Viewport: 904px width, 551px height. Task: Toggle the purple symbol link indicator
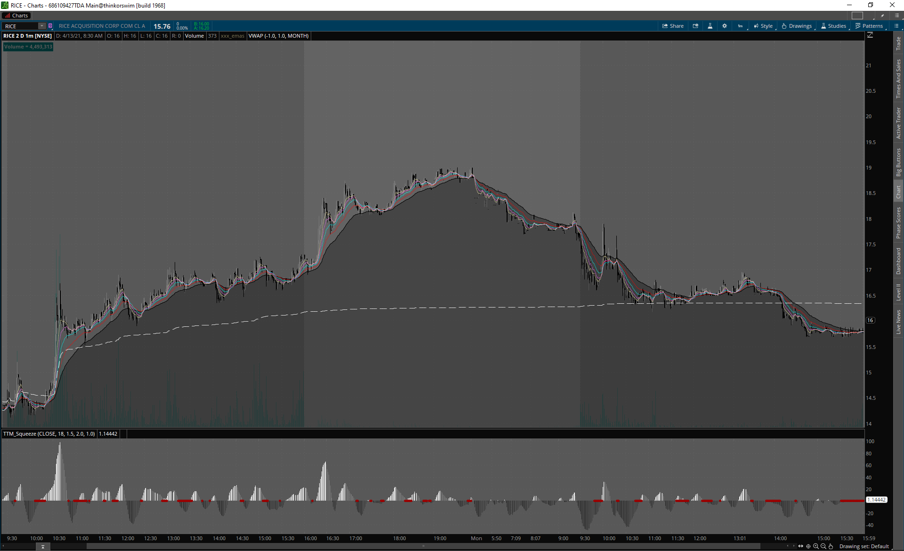pyautogui.click(x=50, y=26)
